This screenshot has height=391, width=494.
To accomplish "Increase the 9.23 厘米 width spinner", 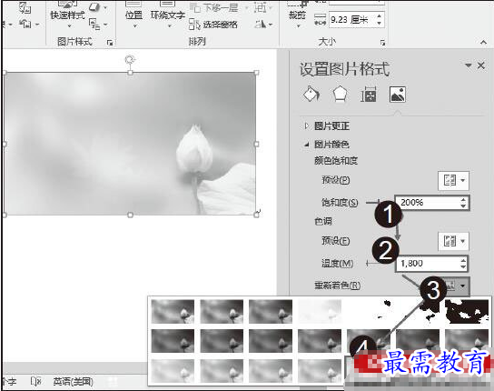I will coord(379,16).
